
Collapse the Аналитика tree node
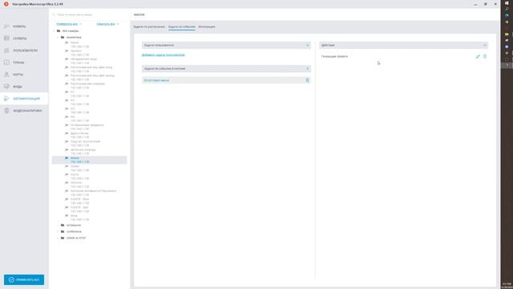click(59, 38)
